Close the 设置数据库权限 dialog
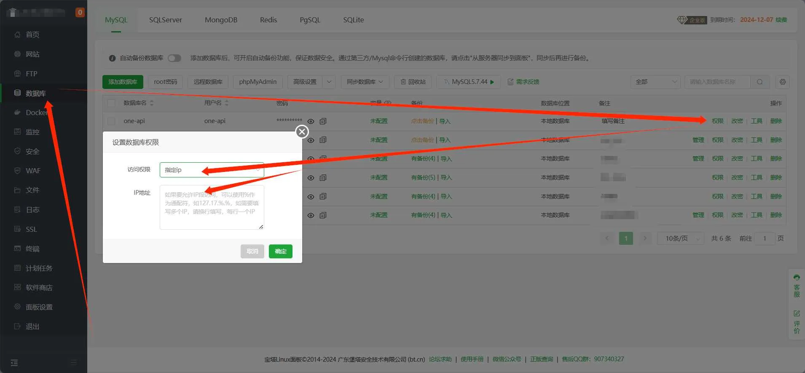Viewport: 805px width, 373px height. (x=302, y=131)
